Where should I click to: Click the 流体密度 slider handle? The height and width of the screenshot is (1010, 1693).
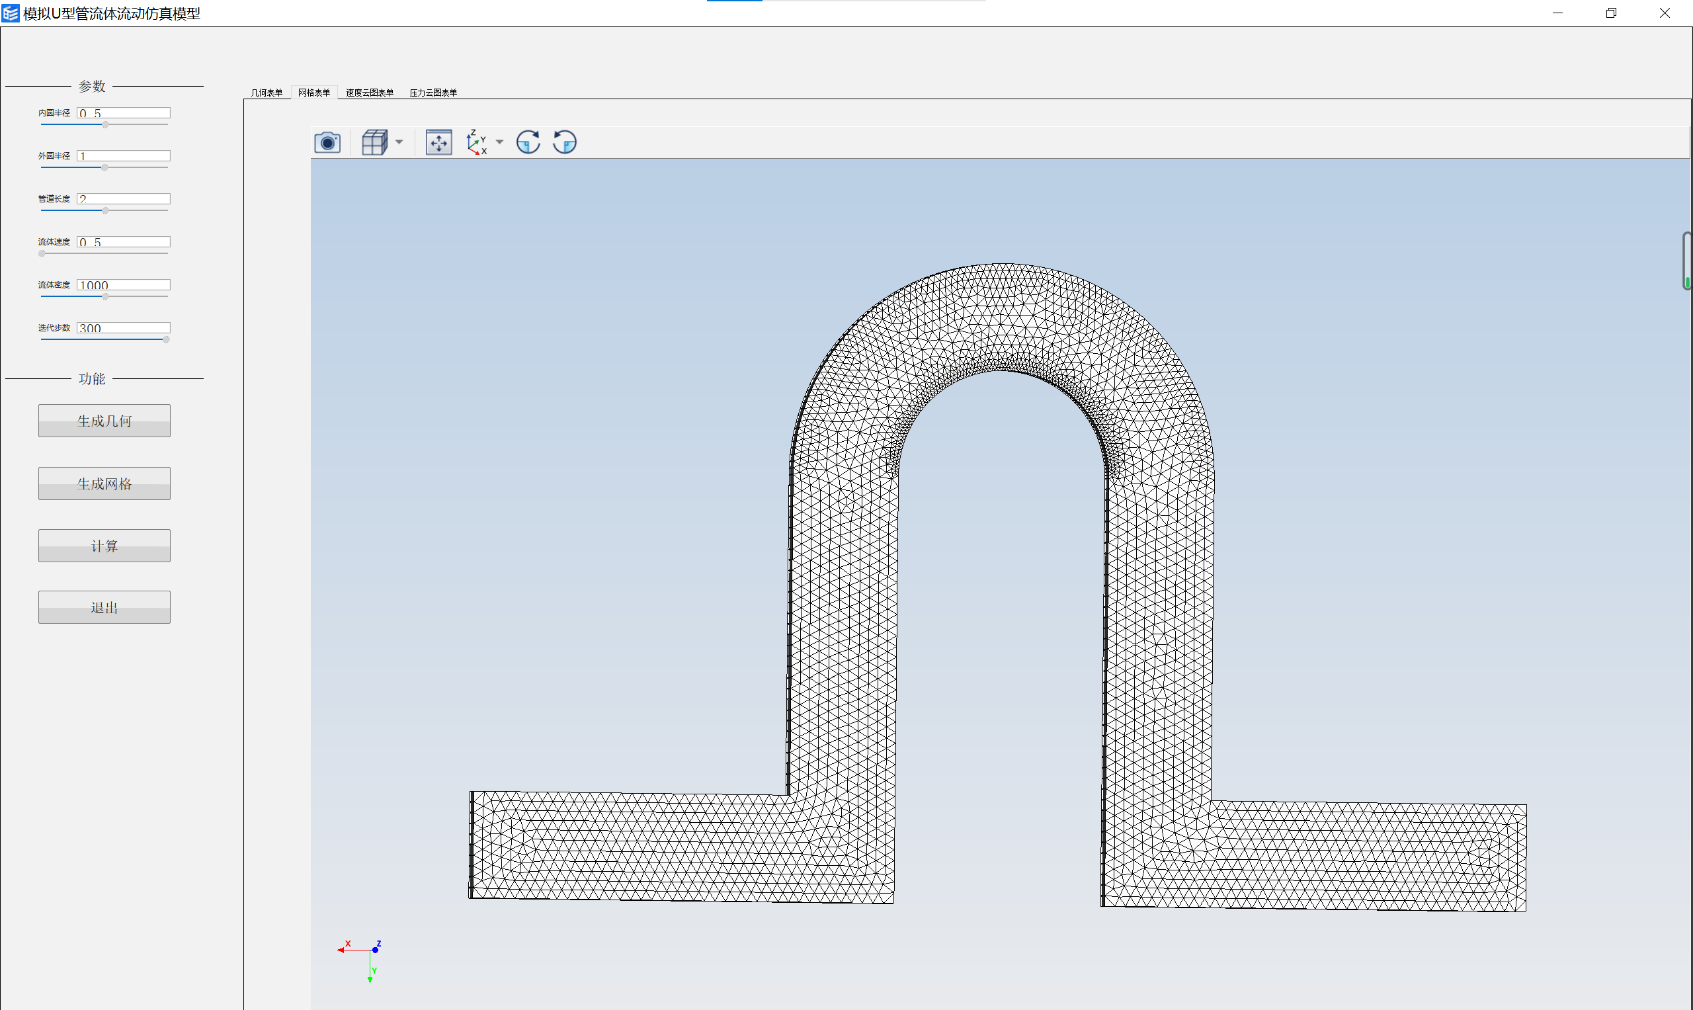pos(105,296)
